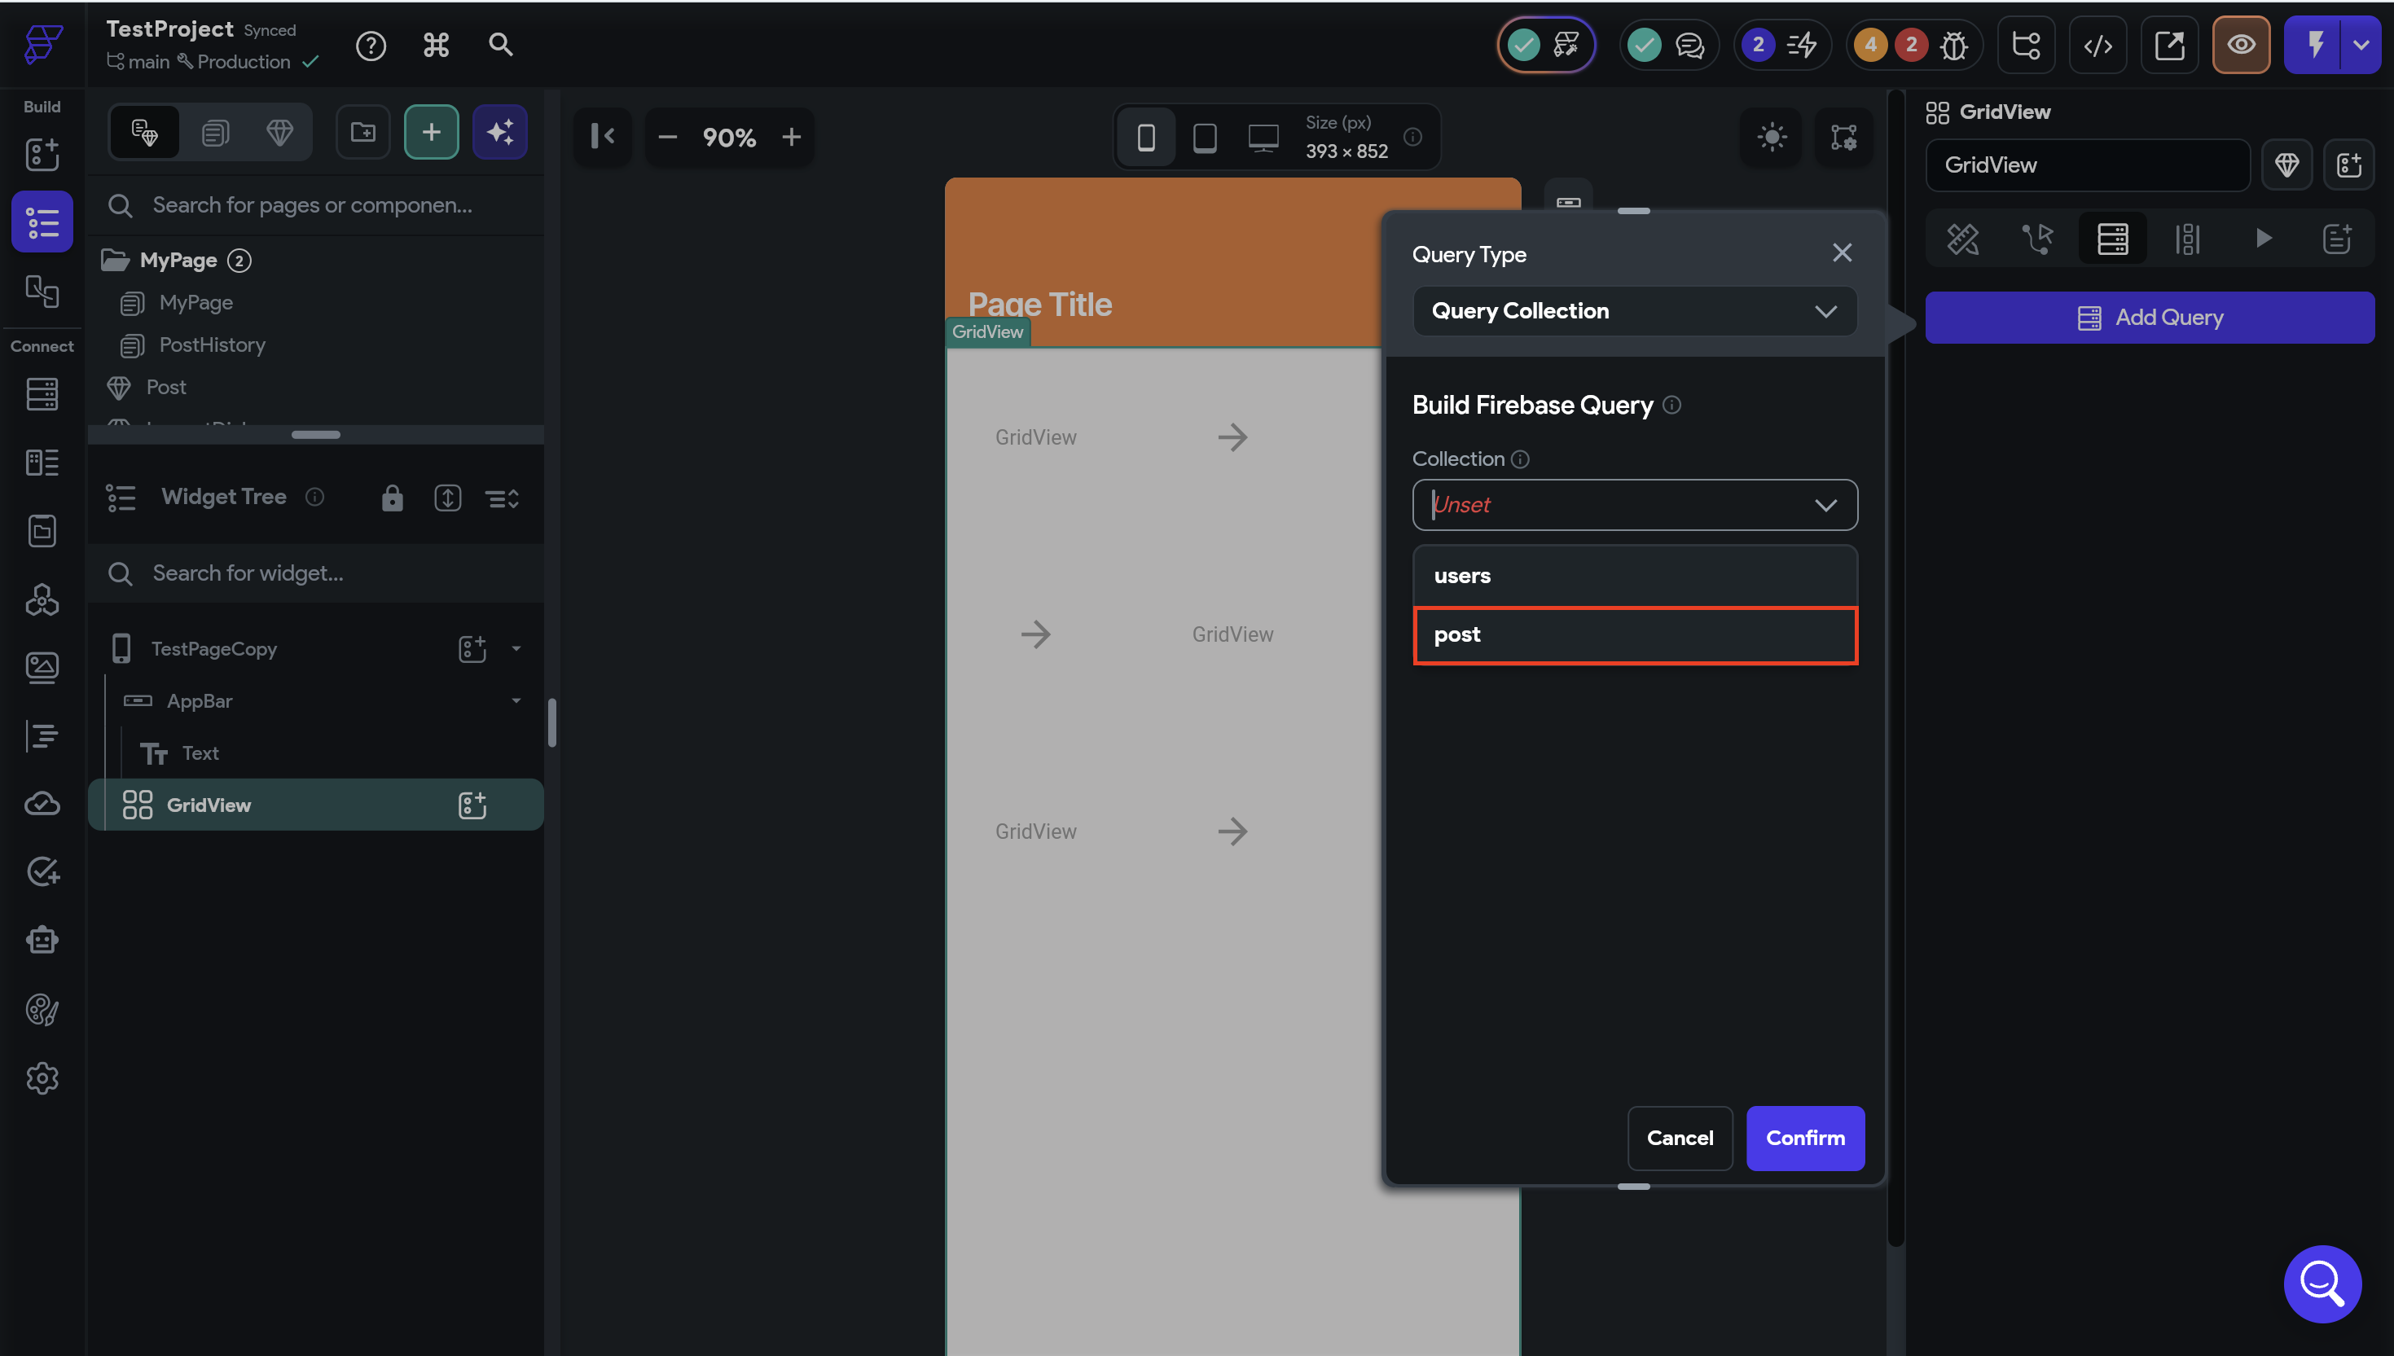2394x1356 pixels.
Task: Open the Actions tab icon in properties panel
Action: coord(2037,239)
